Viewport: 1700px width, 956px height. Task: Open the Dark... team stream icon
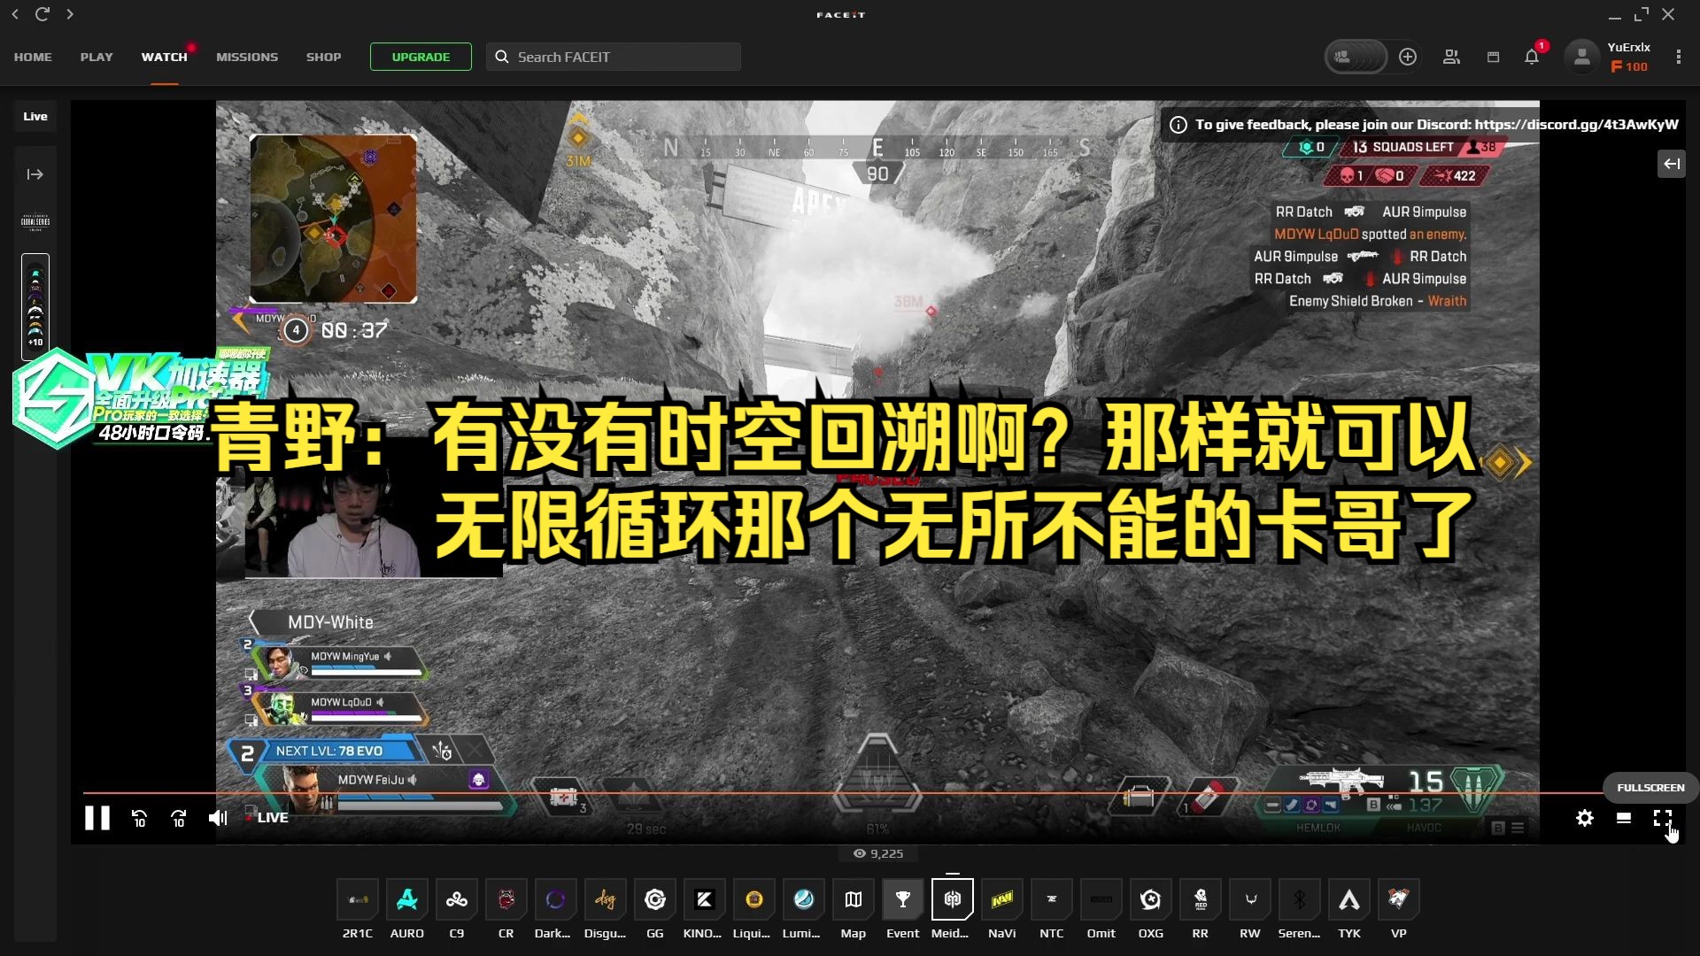pyautogui.click(x=556, y=899)
